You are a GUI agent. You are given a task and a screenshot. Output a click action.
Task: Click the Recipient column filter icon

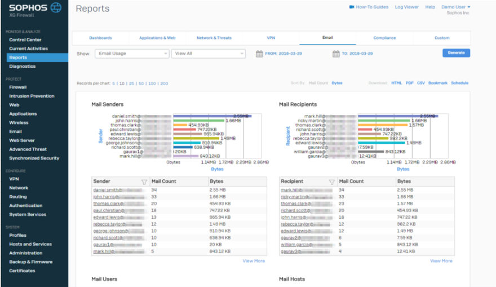(x=331, y=182)
